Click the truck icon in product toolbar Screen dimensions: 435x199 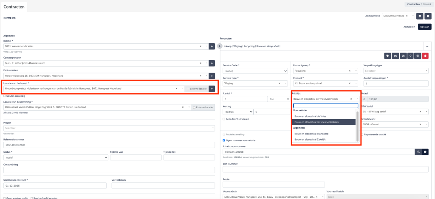coord(395,56)
